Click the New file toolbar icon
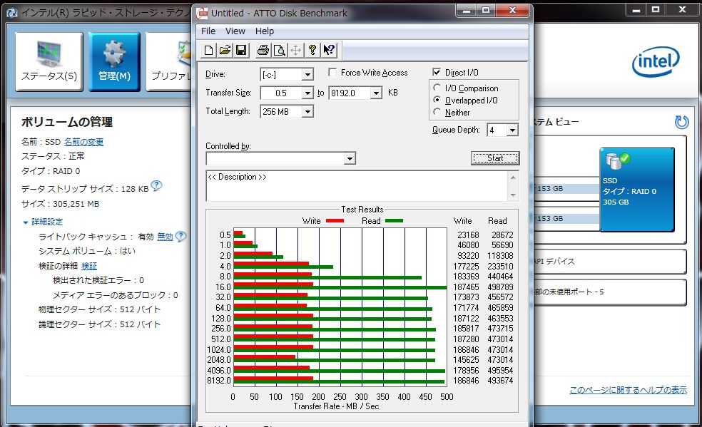Screen dimensions: 702x427 pos(208,50)
